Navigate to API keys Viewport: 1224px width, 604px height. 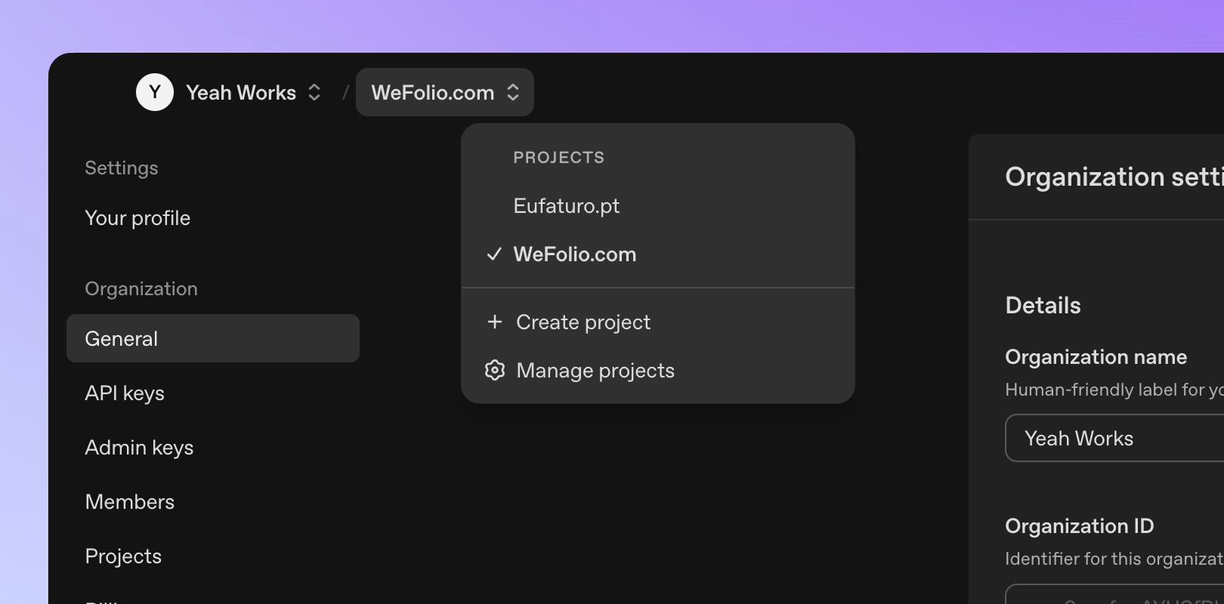click(x=125, y=393)
